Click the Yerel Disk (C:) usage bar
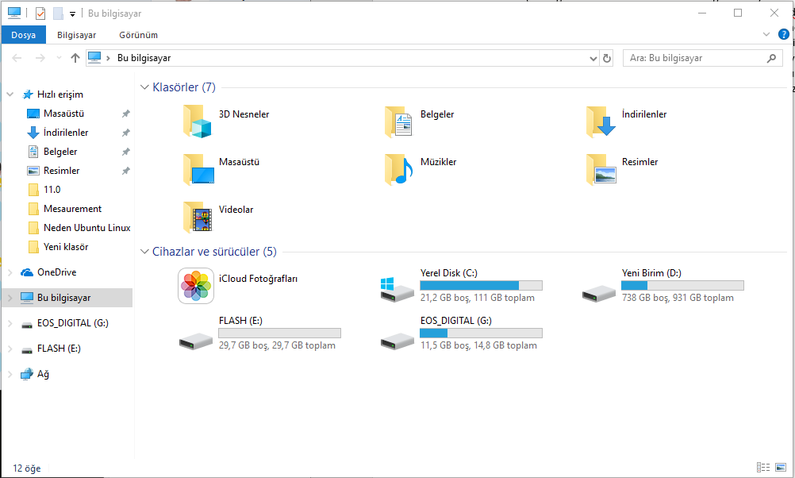 (x=481, y=285)
